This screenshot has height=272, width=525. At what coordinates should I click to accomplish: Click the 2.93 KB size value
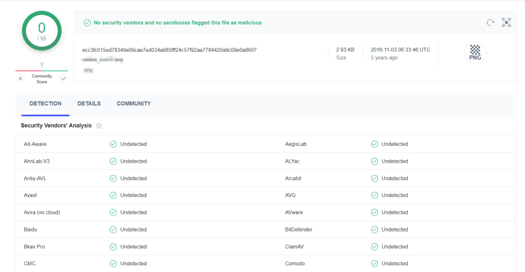pyautogui.click(x=345, y=50)
